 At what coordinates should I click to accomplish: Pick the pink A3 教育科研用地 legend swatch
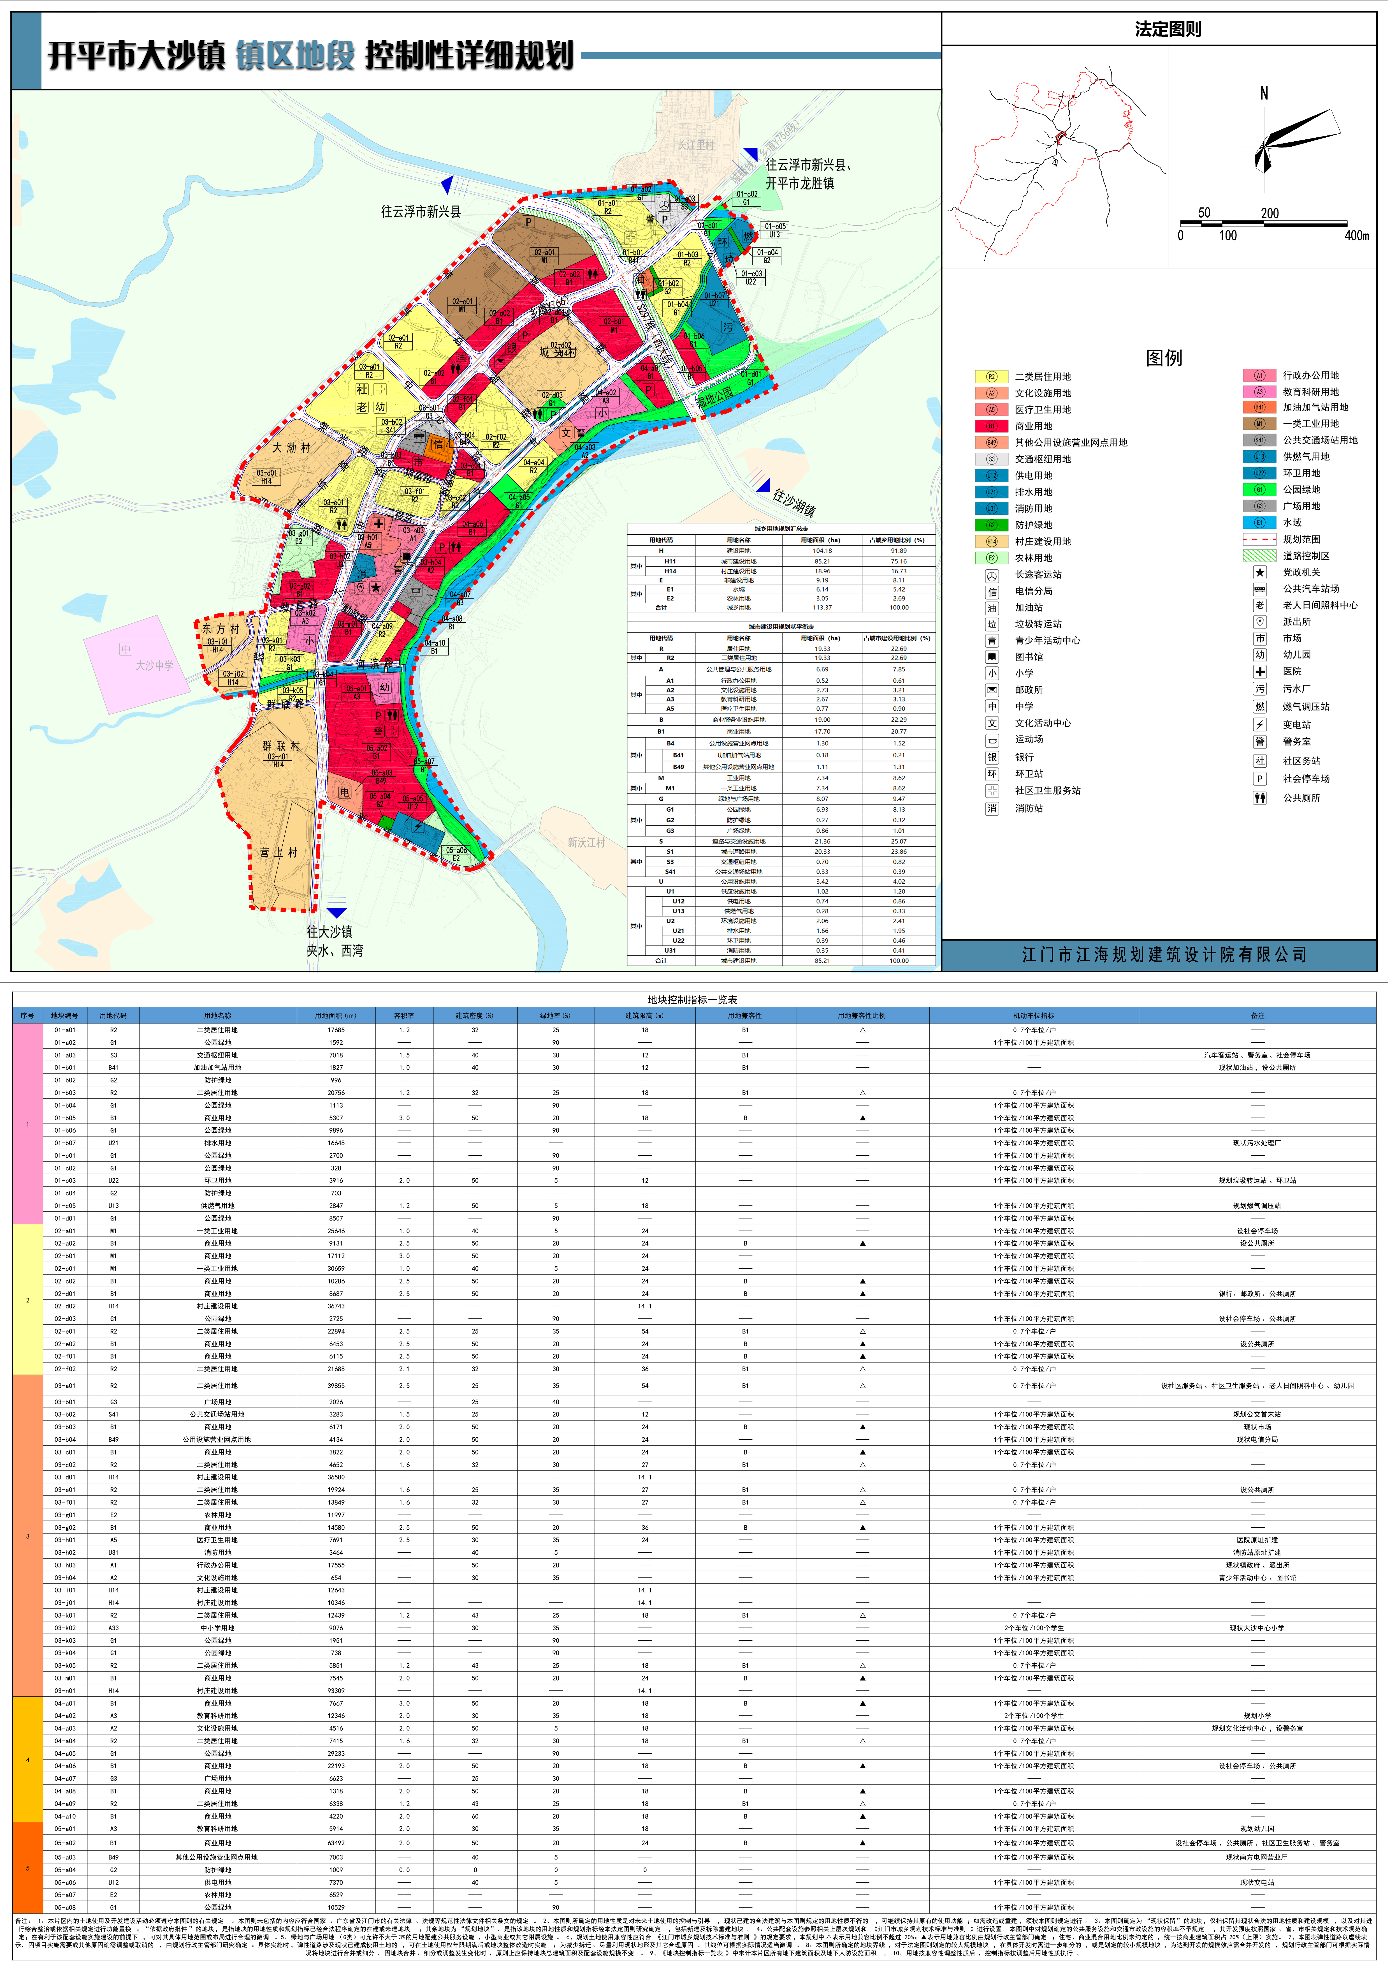(1260, 391)
